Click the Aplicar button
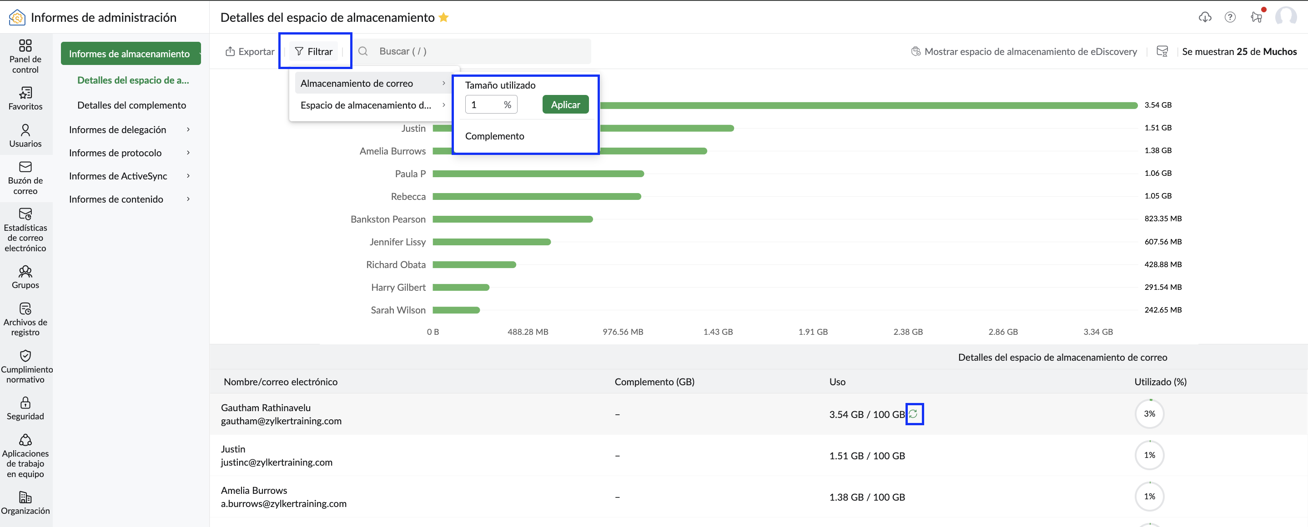 565,104
